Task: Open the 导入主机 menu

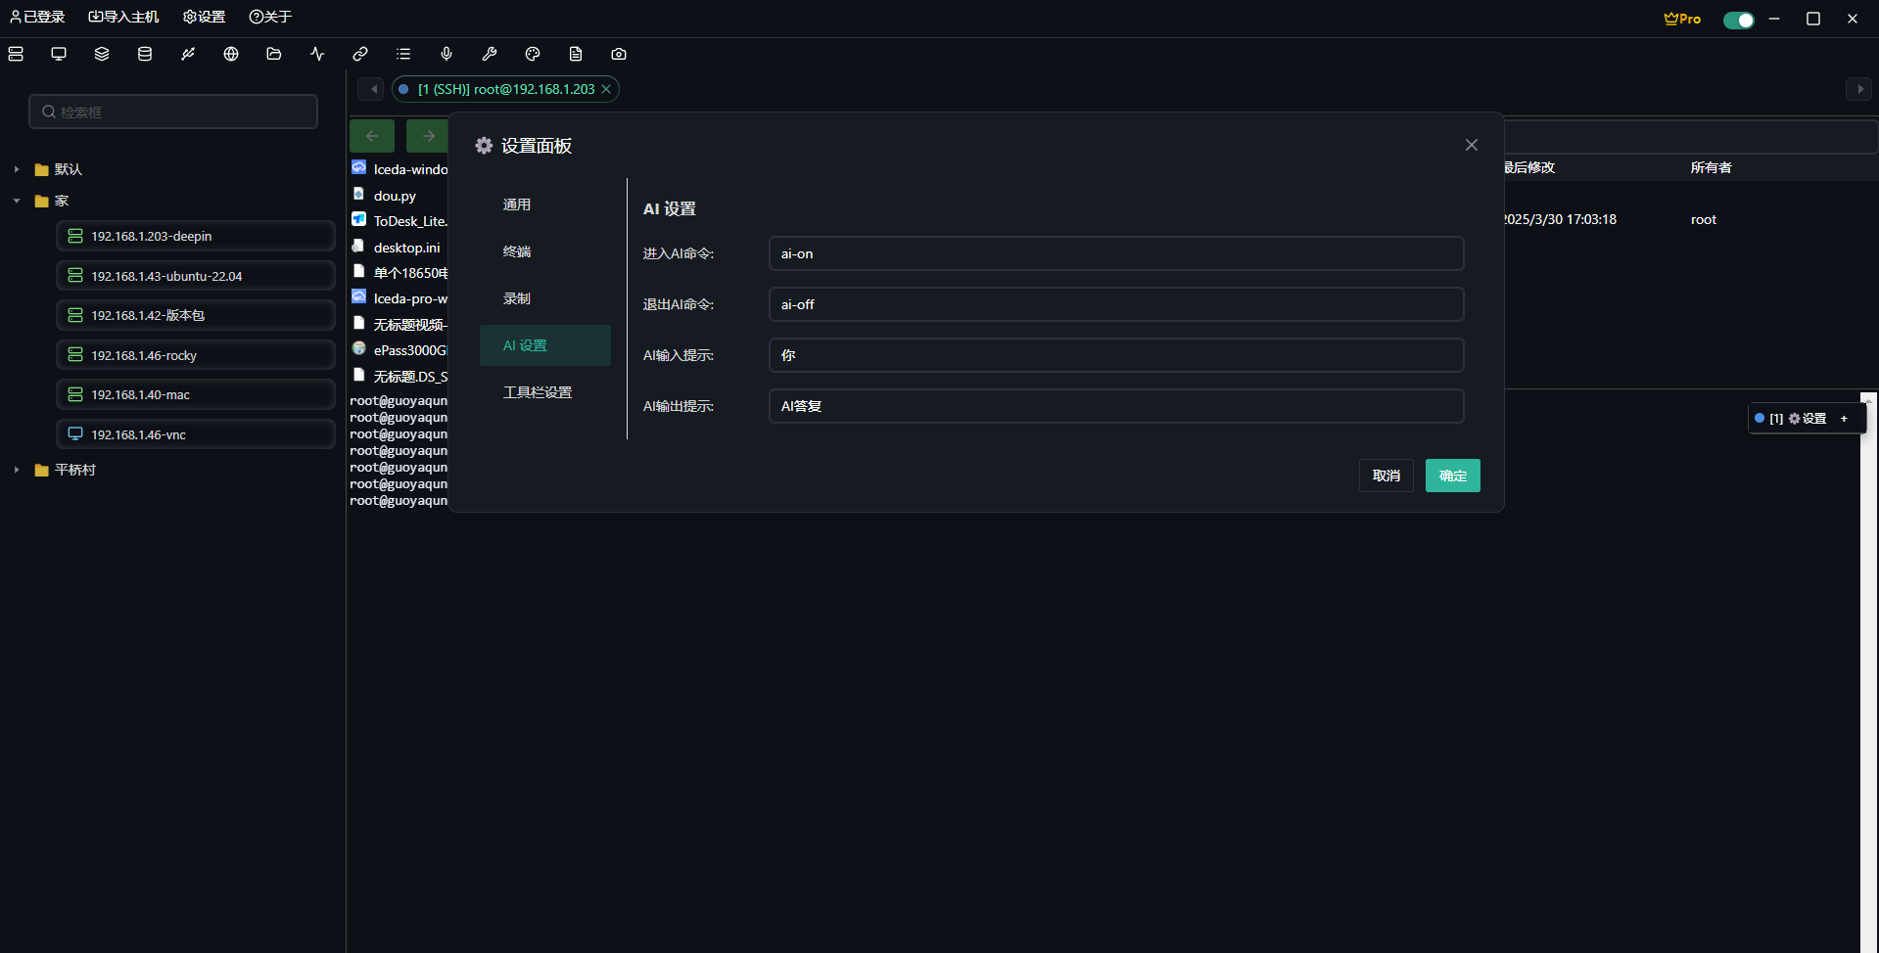Action: [x=123, y=17]
